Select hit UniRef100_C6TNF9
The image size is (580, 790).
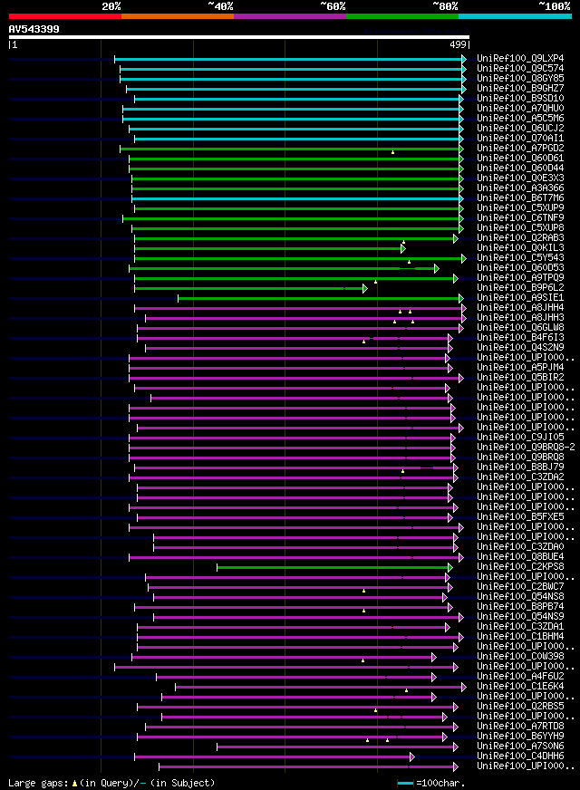point(520,217)
